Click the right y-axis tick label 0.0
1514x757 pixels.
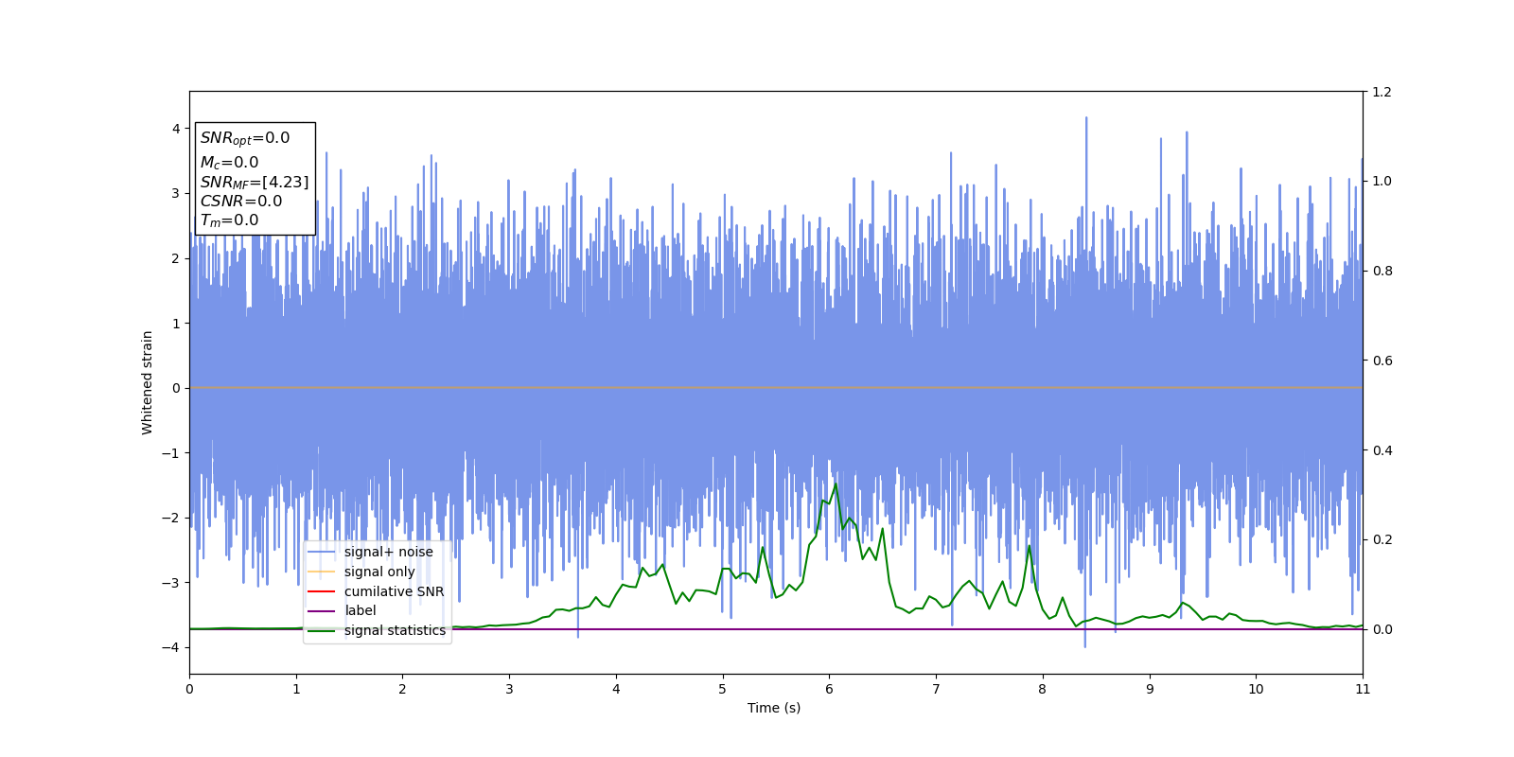pyautogui.click(x=1382, y=629)
